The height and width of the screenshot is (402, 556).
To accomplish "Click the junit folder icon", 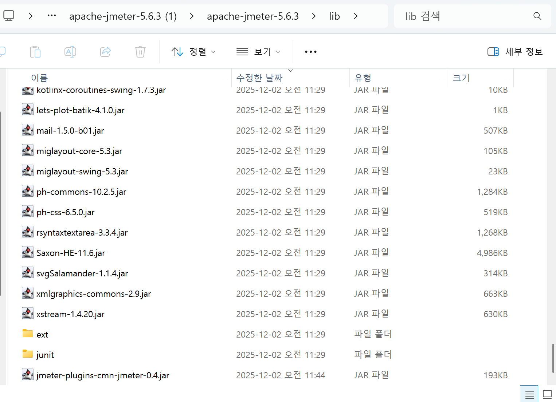I will click(28, 354).
